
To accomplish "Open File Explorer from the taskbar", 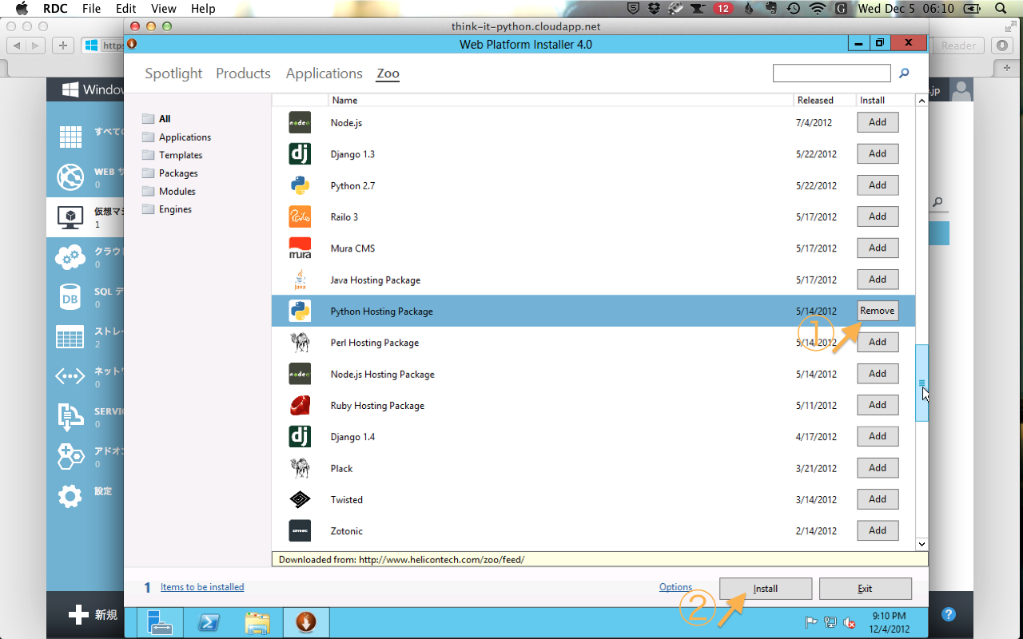I will point(257,622).
